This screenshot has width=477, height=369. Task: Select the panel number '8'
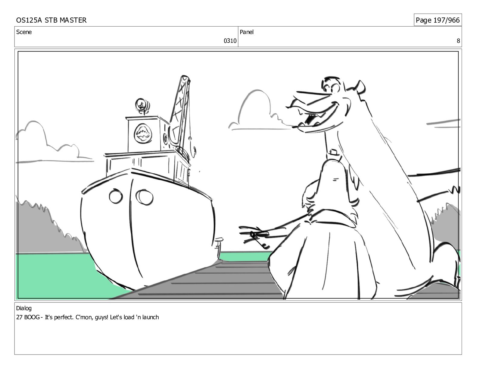tap(458, 41)
